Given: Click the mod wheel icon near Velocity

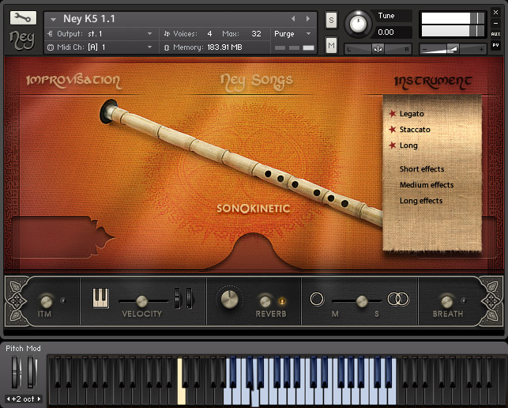Looking at the screenshot, I should (188, 298).
